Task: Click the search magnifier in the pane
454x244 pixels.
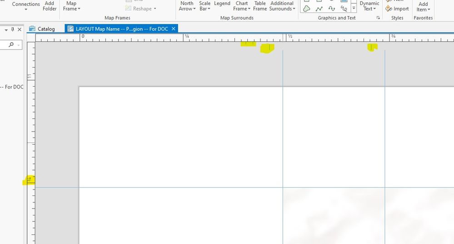Action: pyautogui.click(x=11, y=44)
